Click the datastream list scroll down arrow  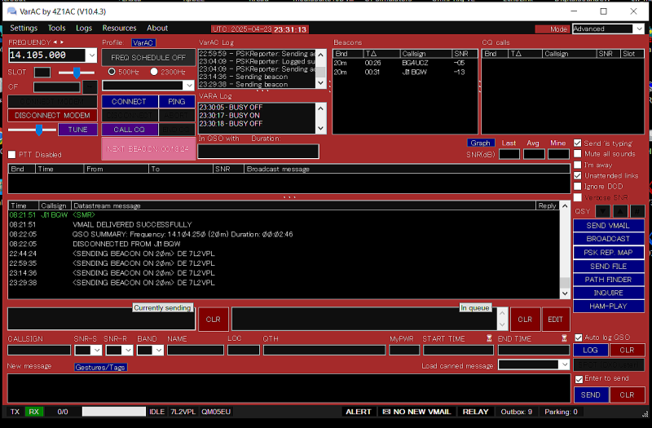pyautogui.click(x=565, y=293)
